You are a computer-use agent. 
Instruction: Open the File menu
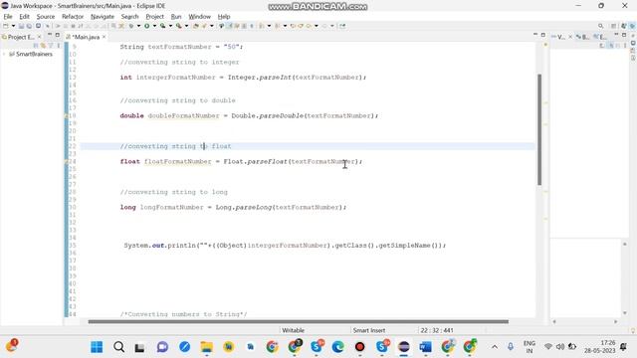click(8, 17)
